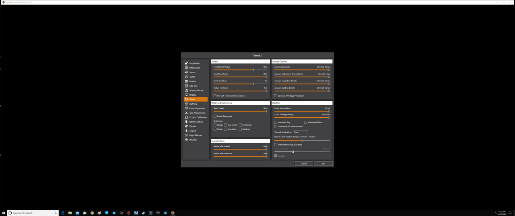The image size is (515, 216).
Task: Enable Terrain reflections checkbox
Action: (x=215, y=129)
